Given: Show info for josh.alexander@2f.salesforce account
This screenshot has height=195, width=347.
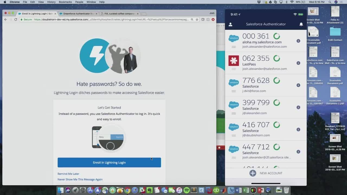Looking at the screenshot, I should pos(298,152).
